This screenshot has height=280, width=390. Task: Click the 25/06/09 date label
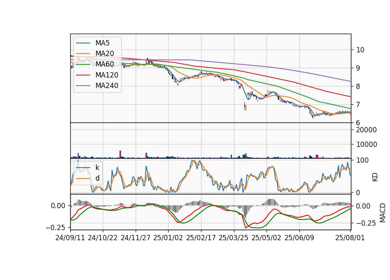coord(299,238)
